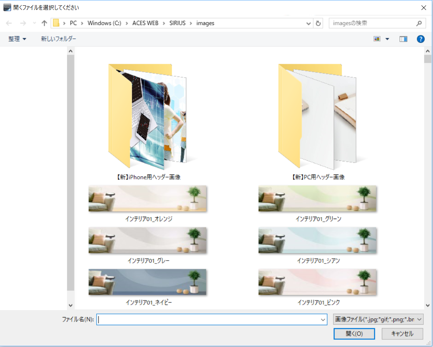Go back with the back arrow
Screen dimensions: 433x347
click(9, 23)
